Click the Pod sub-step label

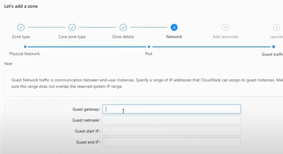tap(149, 54)
